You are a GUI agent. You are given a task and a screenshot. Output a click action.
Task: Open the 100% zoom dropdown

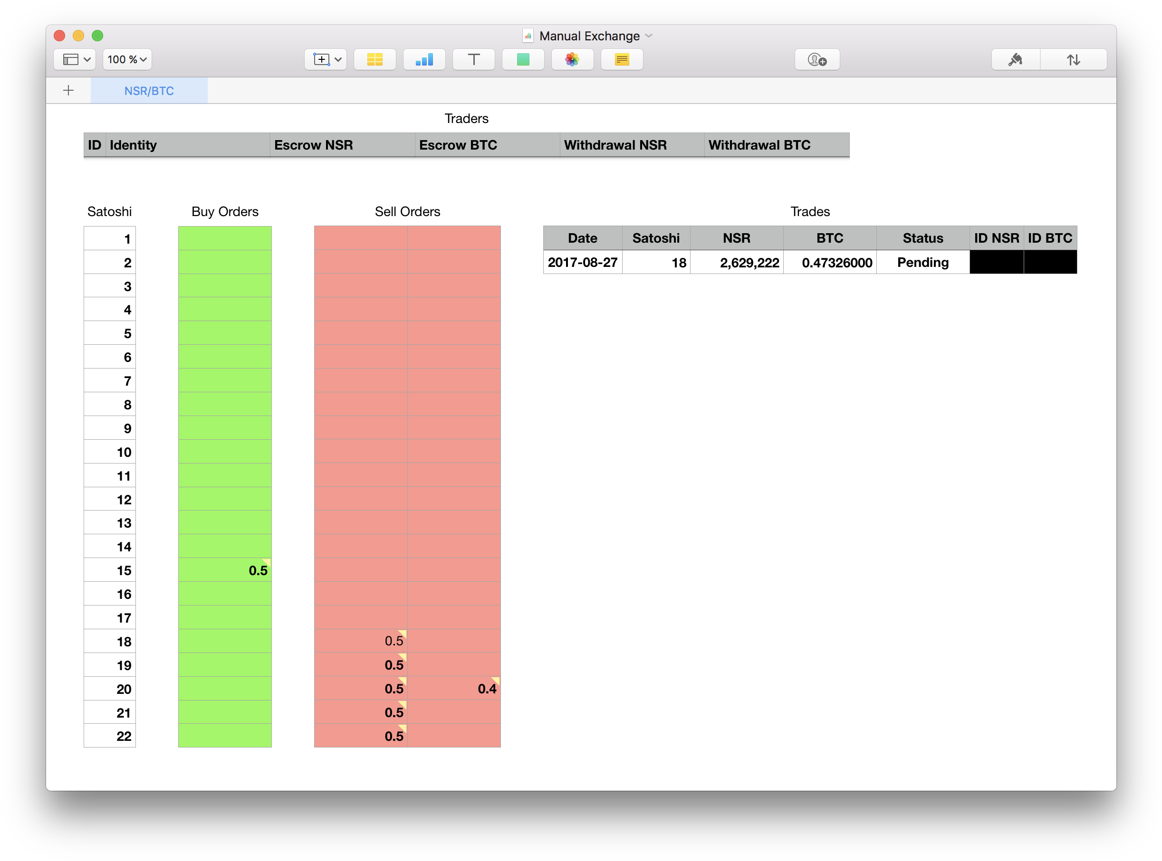127,59
